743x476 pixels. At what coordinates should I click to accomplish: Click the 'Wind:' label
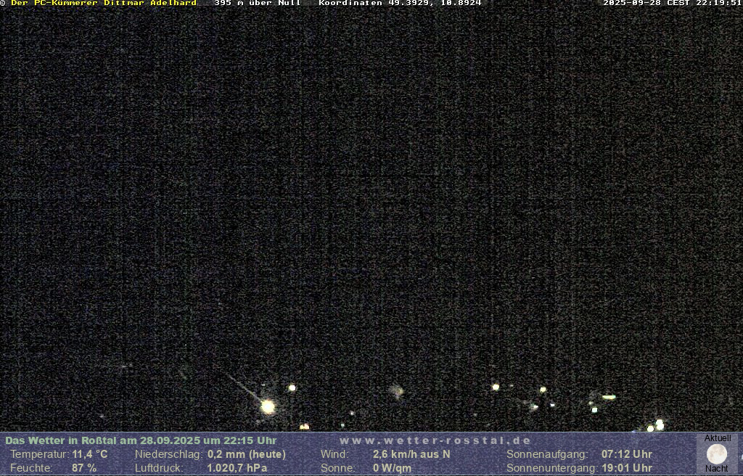click(x=334, y=454)
